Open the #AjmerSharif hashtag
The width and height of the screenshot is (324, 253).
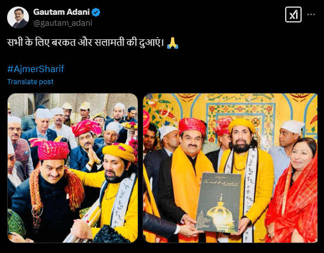coord(36,69)
